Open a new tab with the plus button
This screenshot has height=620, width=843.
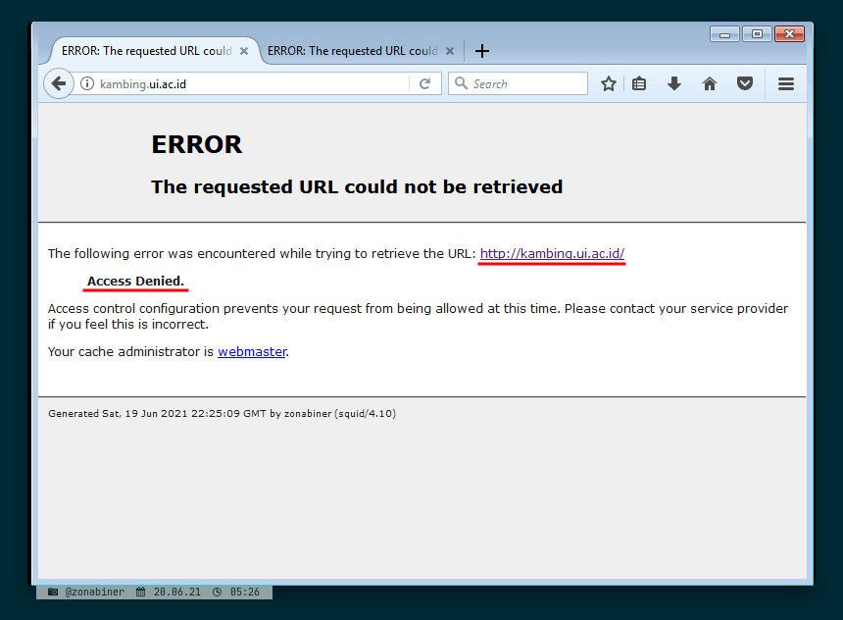click(481, 50)
